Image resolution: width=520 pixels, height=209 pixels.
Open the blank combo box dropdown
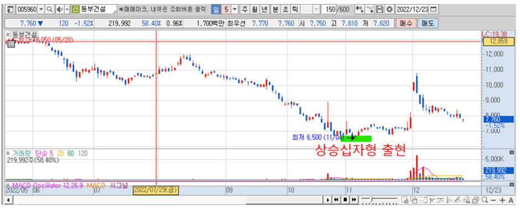coord(316,9)
